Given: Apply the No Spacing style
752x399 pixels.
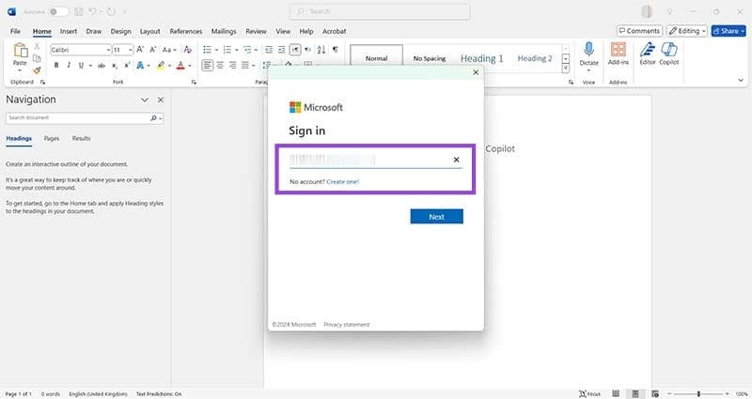Looking at the screenshot, I should point(430,58).
